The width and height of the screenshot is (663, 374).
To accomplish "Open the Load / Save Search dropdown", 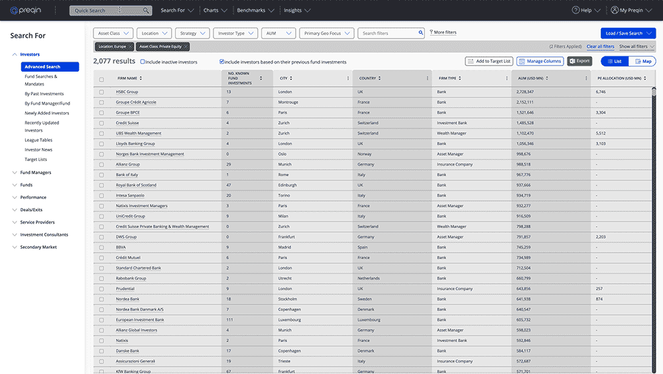I will (x=628, y=33).
